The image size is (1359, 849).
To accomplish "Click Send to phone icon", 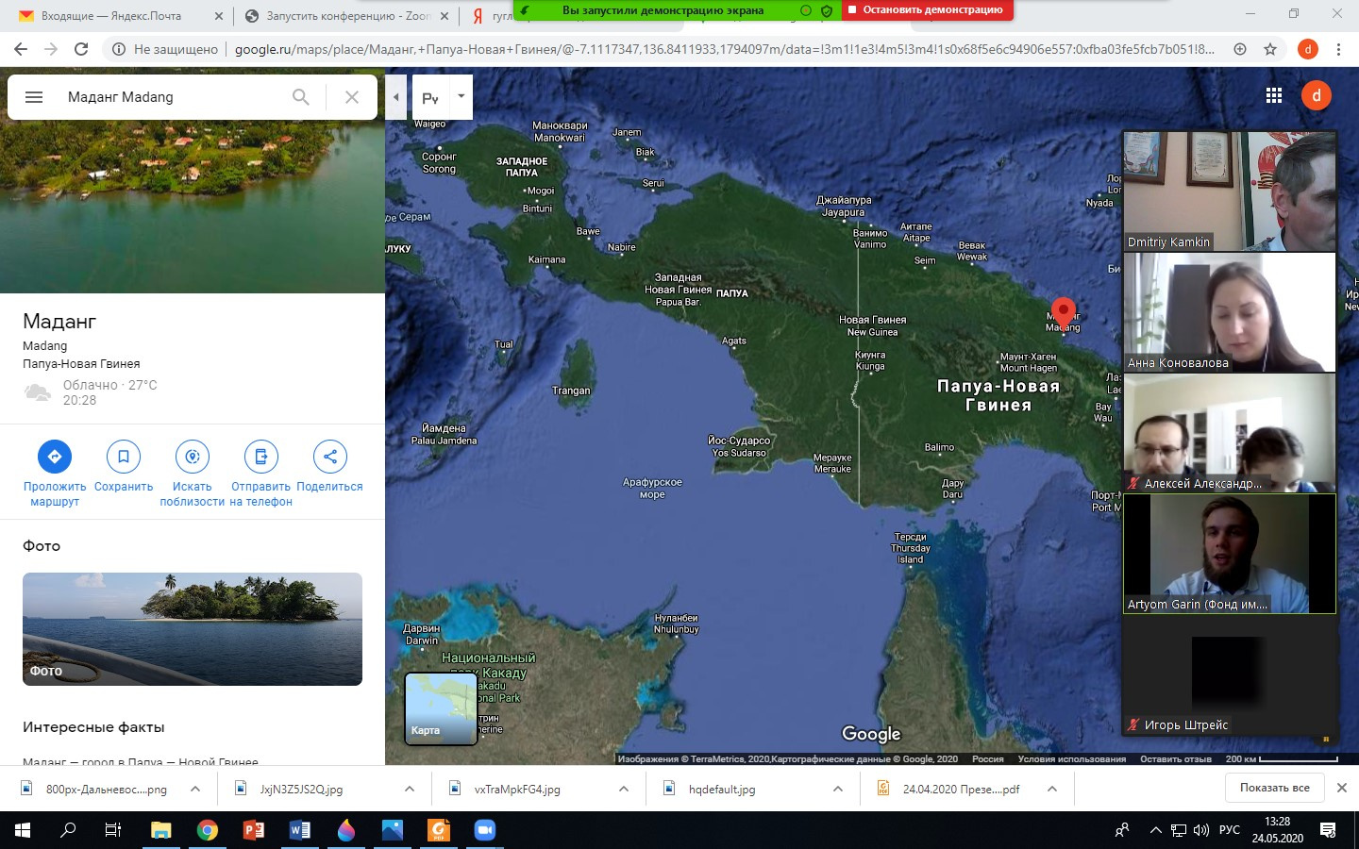I will (261, 457).
